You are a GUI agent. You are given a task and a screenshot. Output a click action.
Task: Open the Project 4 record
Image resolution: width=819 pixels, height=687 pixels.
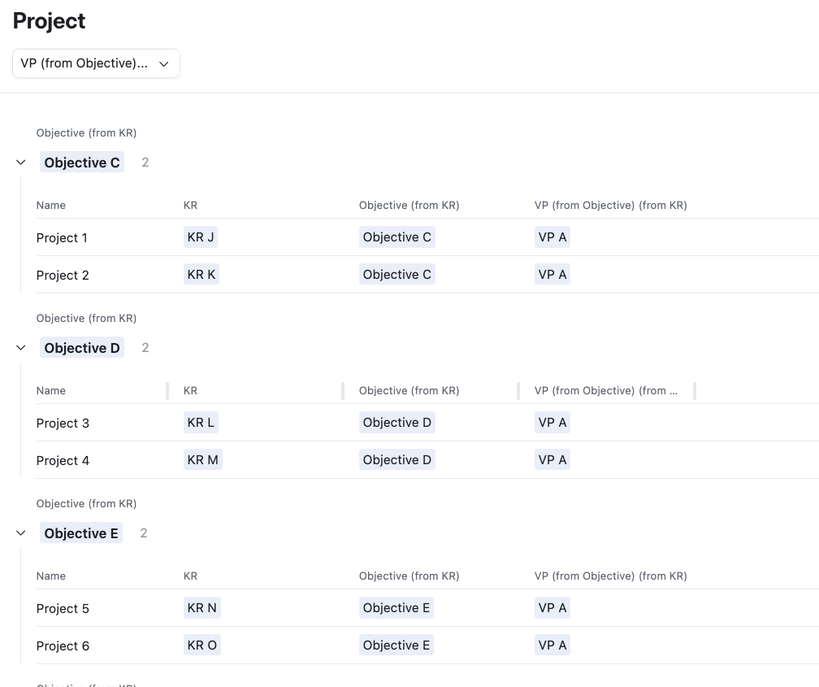[63, 461]
